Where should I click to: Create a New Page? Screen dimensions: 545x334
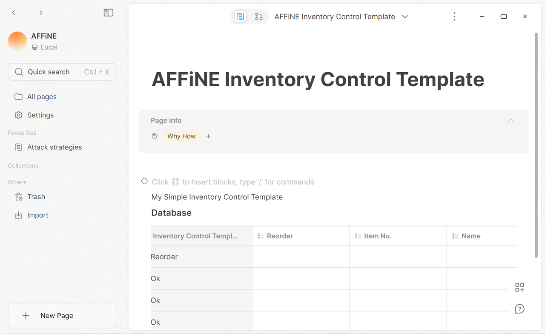[62, 315]
